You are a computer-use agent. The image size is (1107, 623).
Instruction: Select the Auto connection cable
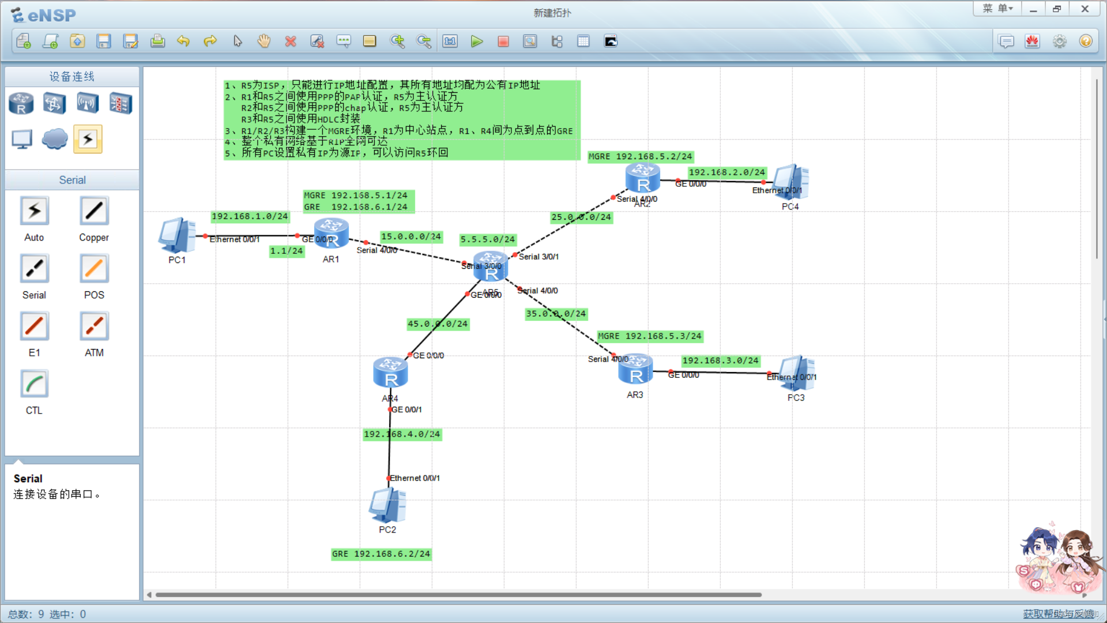pyautogui.click(x=34, y=212)
